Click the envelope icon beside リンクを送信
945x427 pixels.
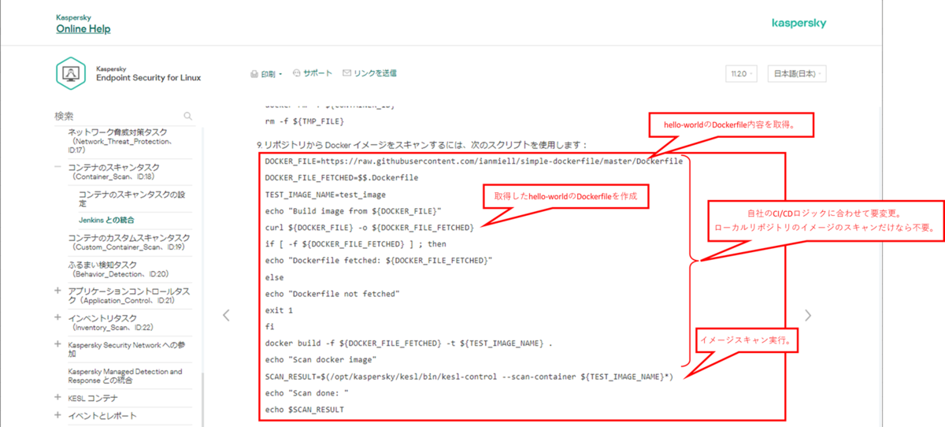(x=346, y=73)
